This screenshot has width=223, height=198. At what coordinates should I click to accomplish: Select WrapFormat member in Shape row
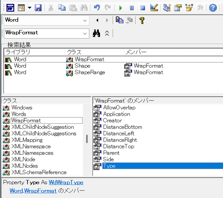[x=148, y=66]
